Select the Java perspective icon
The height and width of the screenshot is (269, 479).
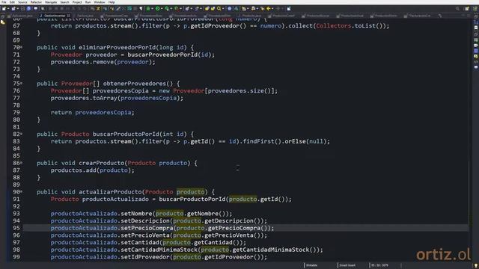pos(475,8)
